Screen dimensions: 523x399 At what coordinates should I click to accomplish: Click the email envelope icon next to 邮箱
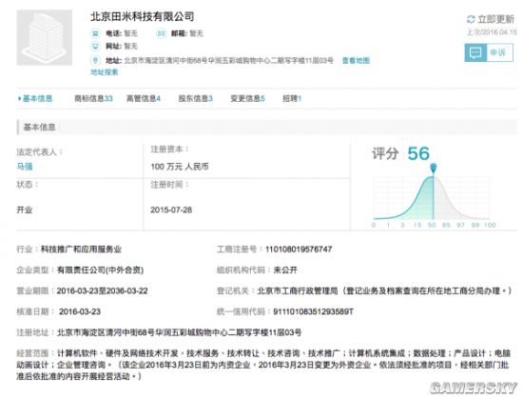[x=161, y=33]
